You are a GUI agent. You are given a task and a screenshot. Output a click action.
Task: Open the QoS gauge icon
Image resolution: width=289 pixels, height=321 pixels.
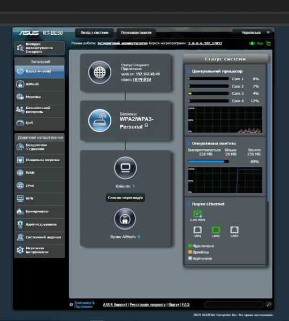pos(20,123)
